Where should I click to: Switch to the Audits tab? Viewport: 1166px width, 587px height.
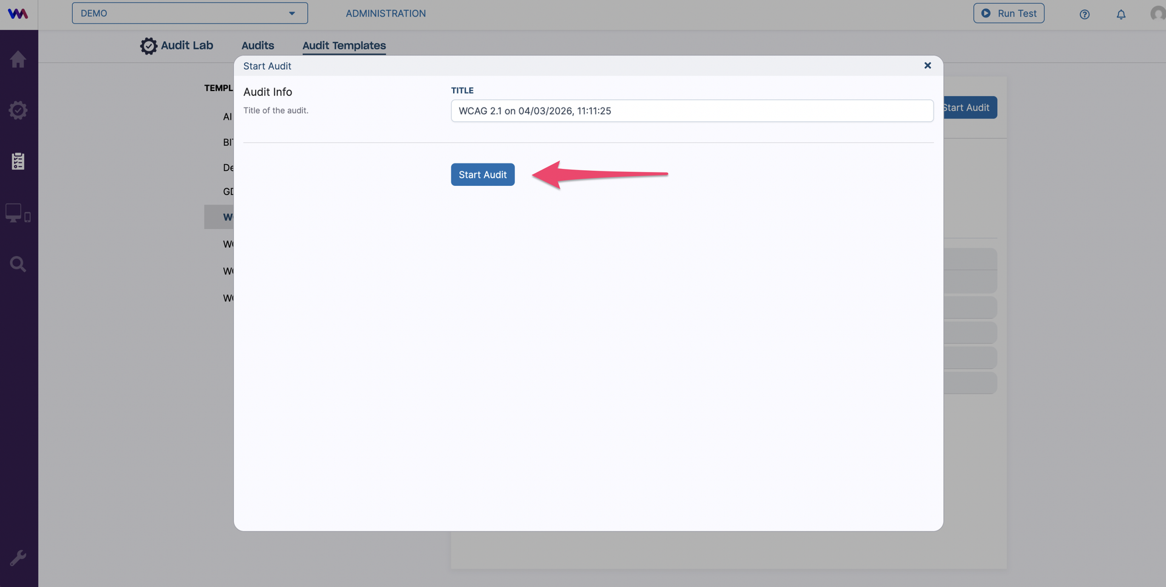click(x=257, y=46)
